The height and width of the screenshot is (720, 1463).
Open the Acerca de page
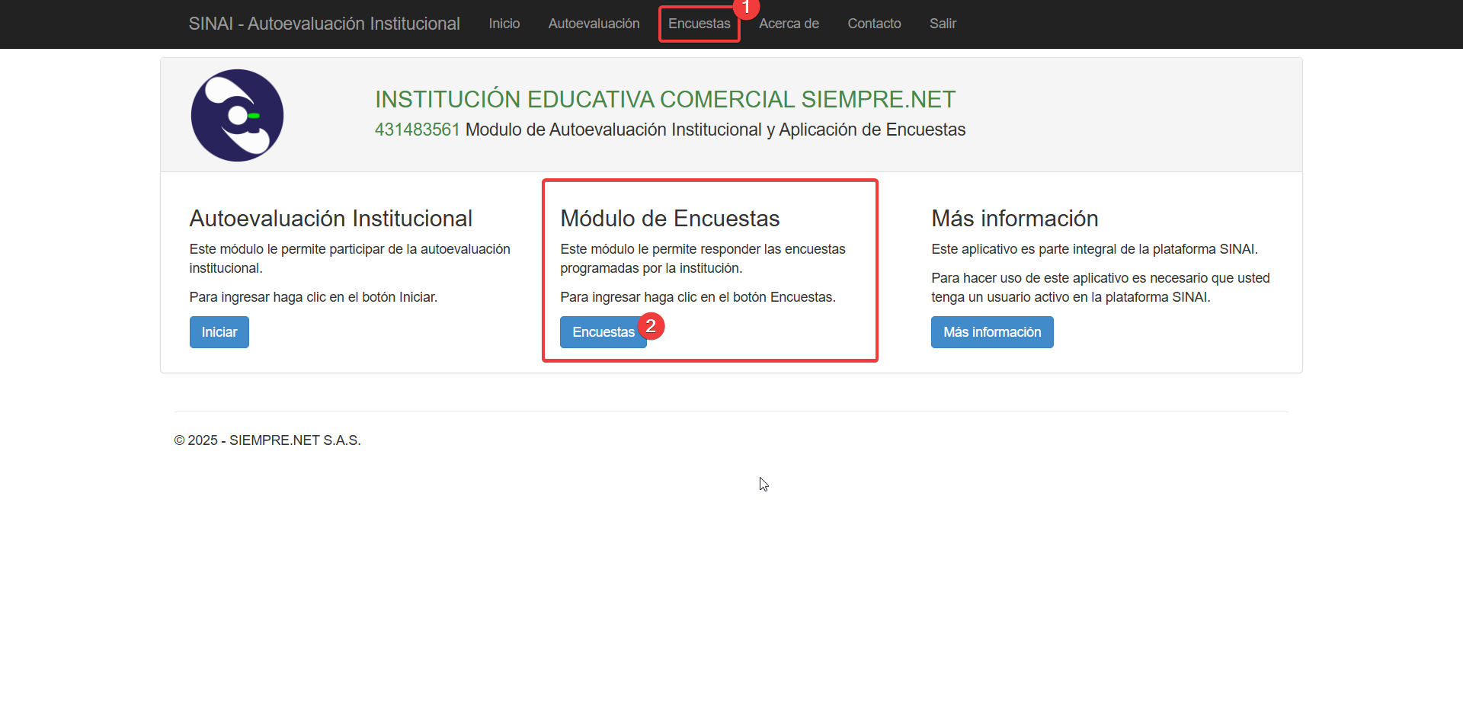click(789, 24)
